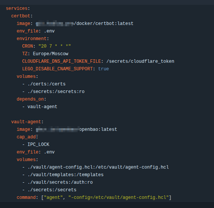Select the 'certbot:' service name
The image size is (214, 208).
22,16
